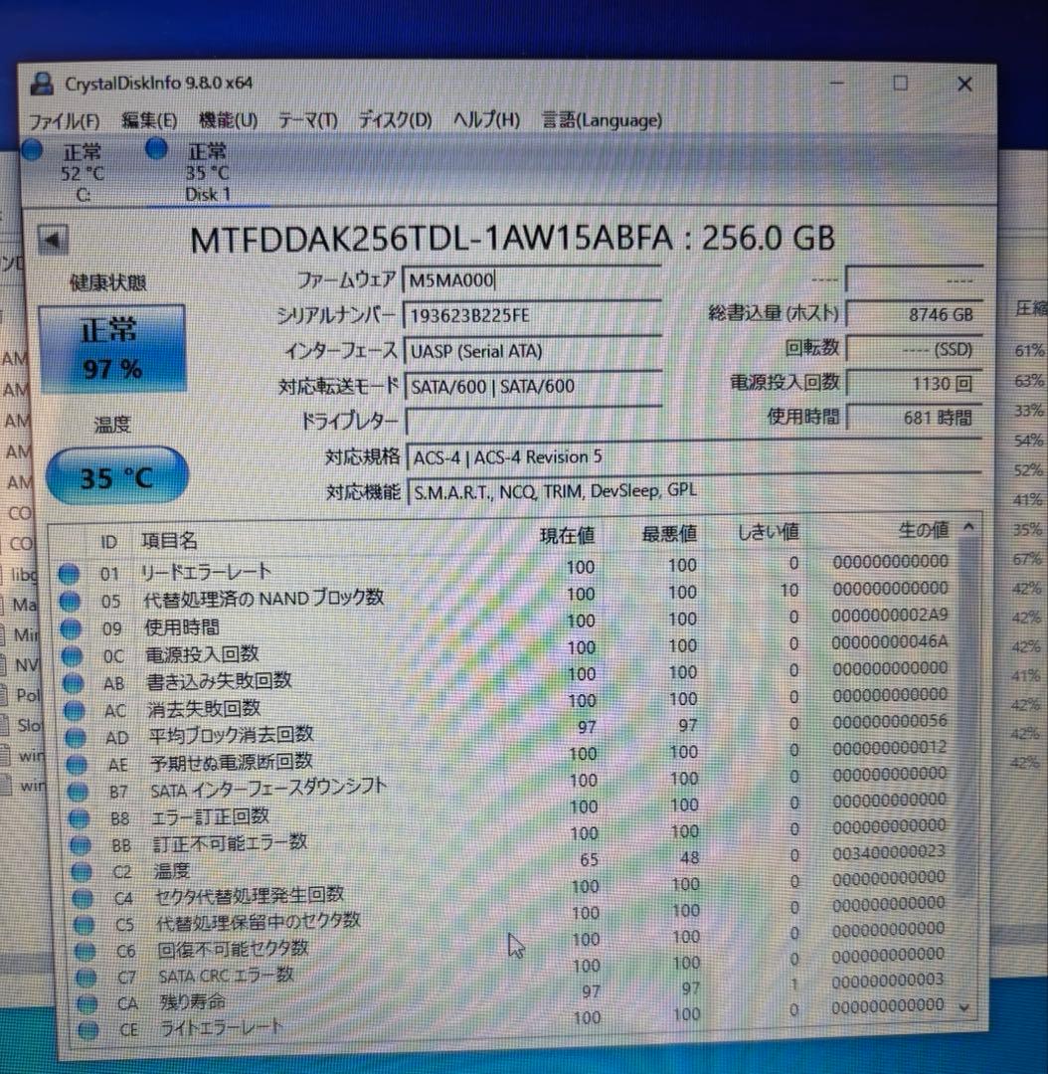Click power on hours value 681 時間
This screenshot has height=1074, width=1048.
click(915, 417)
